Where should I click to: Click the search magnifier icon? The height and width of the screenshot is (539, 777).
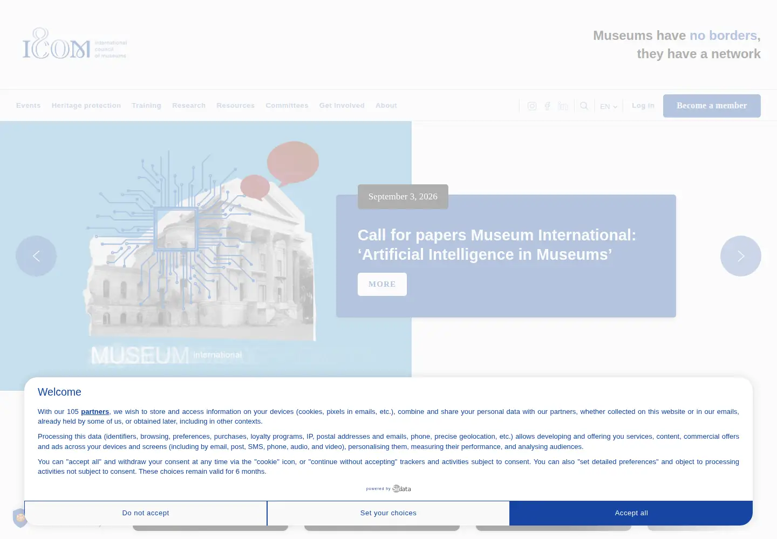point(584,106)
